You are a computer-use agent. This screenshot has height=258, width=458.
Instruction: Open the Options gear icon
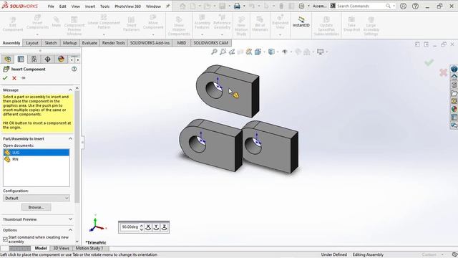[301, 6]
